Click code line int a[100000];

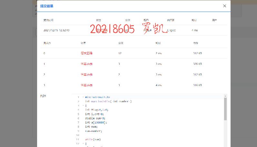(96, 122)
